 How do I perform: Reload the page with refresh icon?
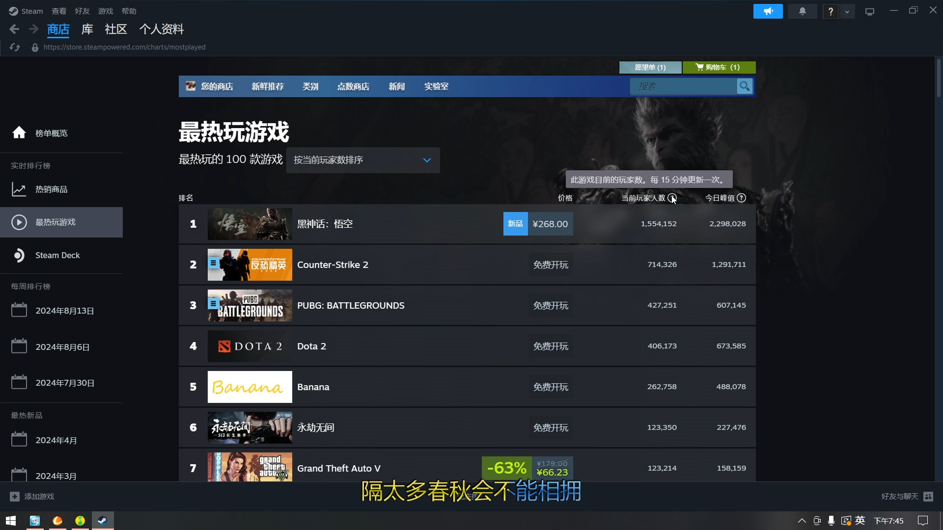15,47
